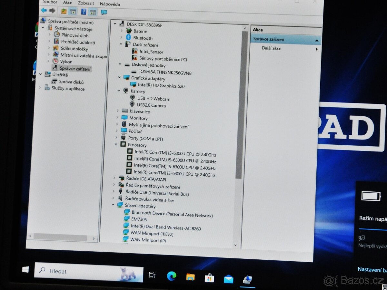
Task: Open the Zobrazit menu
Action: 86,3
